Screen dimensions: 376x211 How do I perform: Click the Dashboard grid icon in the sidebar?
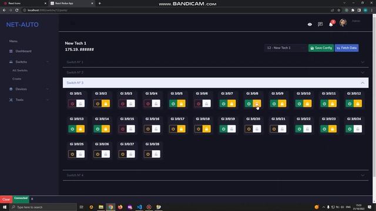(x=11, y=51)
